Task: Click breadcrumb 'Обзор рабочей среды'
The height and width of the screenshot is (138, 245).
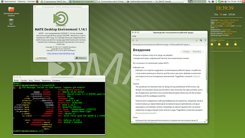Action: click(179, 44)
